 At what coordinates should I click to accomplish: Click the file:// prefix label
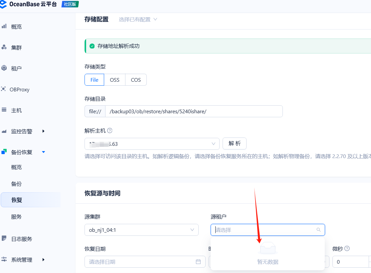[x=95, y=111]
